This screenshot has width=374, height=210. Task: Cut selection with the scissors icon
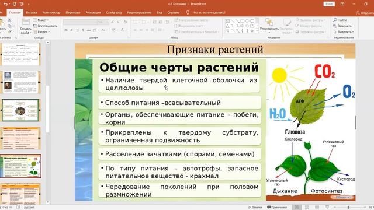[x=9, y=20]
